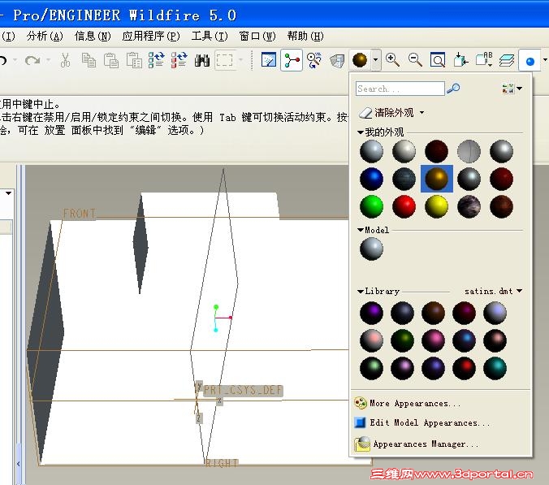Select the Model section grey sphere
Image resolution: width=549 pixels, height=485 pixels.
click(371, 249)
